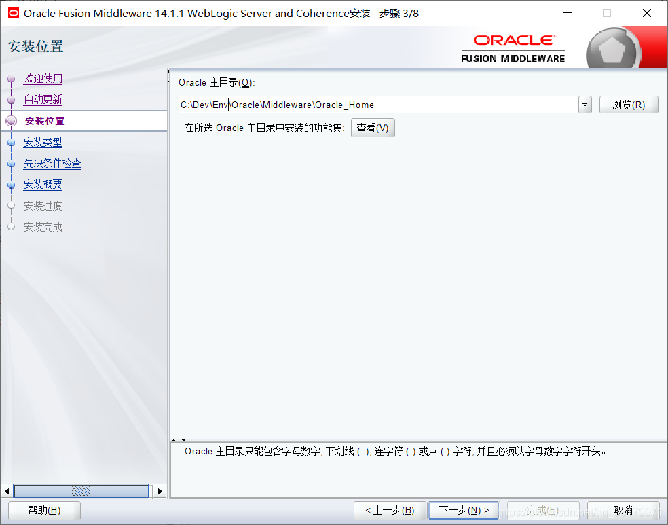Click the Oracle home naming rule message text
668x525 pixels.
click(x=395, y=451)
